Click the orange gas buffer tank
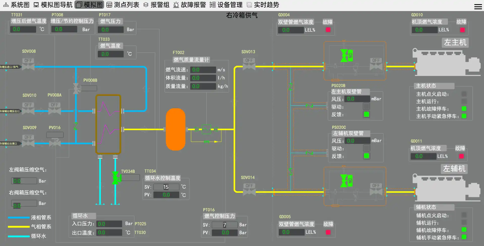 point(176,129)
